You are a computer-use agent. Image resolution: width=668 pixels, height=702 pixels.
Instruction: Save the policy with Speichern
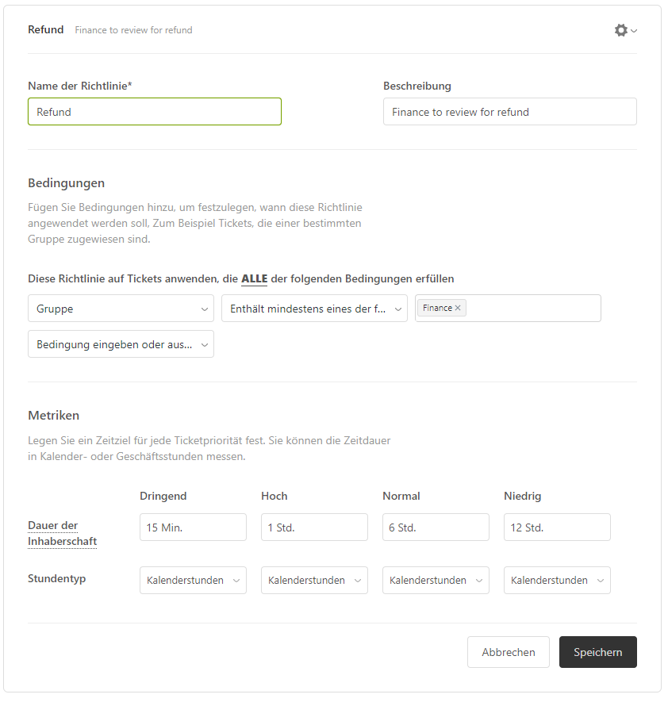pos(597,652)
